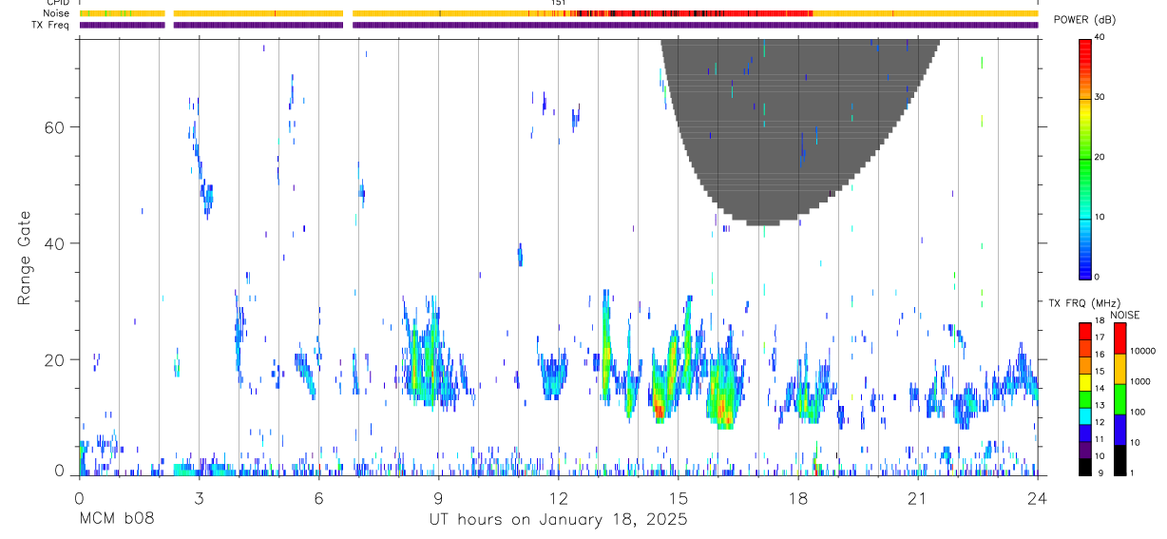Click the purple TX Freq strip
The image size is (1167, 539).
pos(559,25)
